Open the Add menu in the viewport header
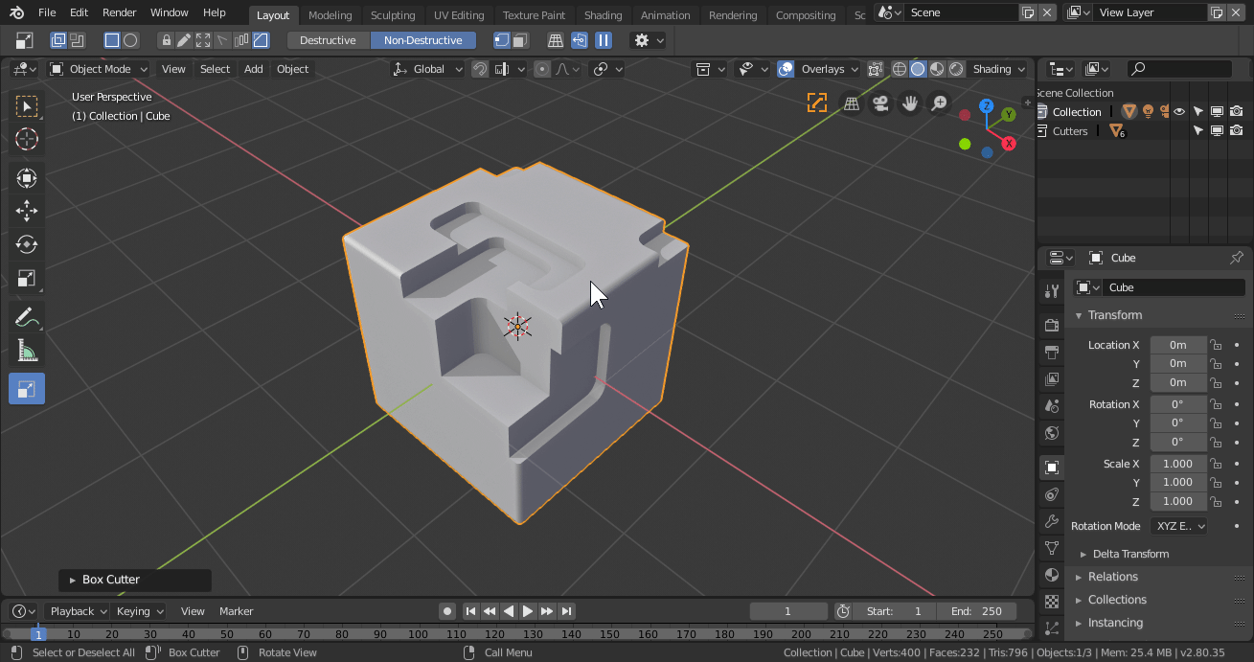This screenshot has width=1254, height=662. pos(253,69)
